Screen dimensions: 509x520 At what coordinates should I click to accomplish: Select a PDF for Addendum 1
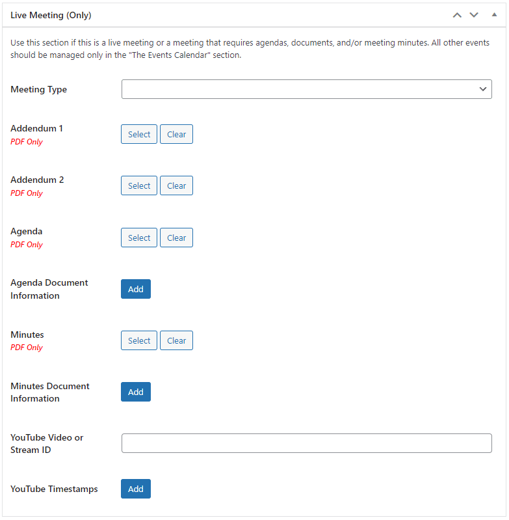[x=139, y=134]
